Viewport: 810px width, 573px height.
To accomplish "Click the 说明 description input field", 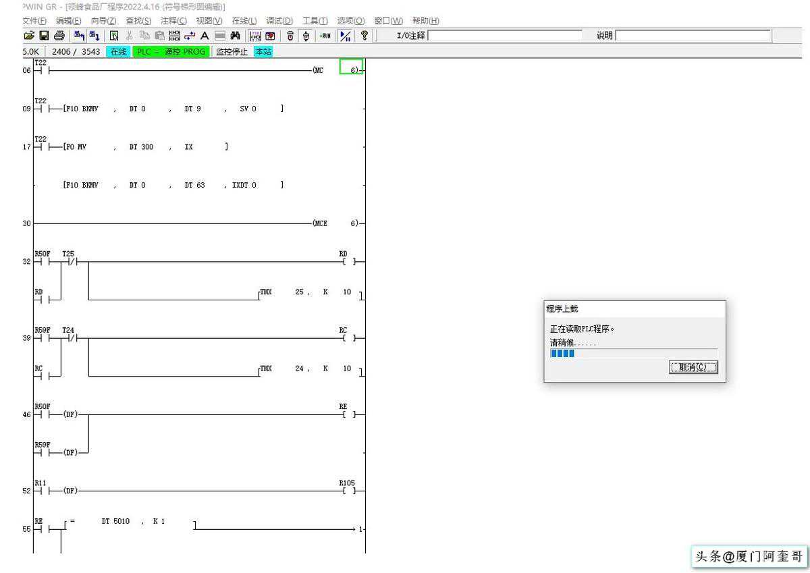I will [x=693, y=36].
